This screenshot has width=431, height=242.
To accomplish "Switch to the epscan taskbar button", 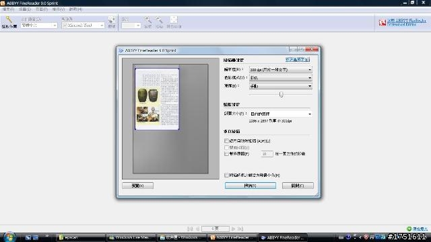I will [80, 237].
